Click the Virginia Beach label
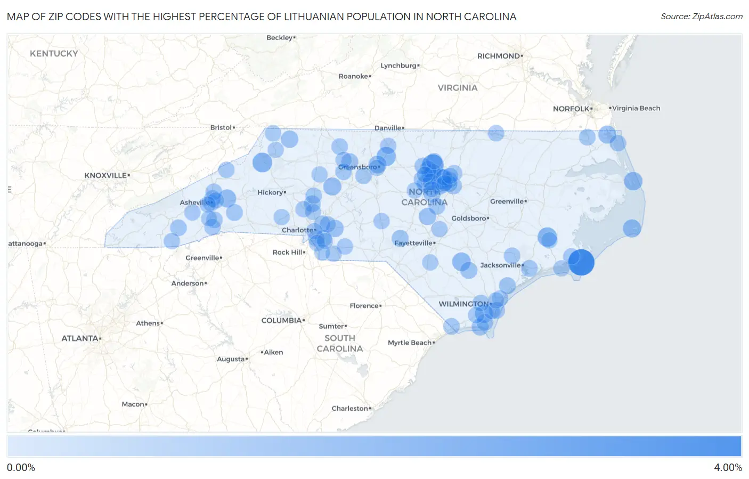This screenshot has height=479, width=749. (636, 108)
